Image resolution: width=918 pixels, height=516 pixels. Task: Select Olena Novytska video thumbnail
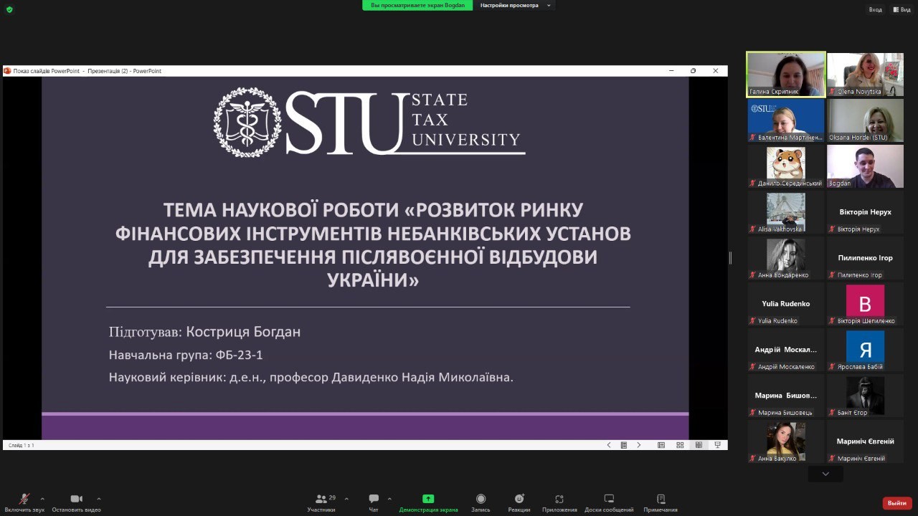point(865,75)
